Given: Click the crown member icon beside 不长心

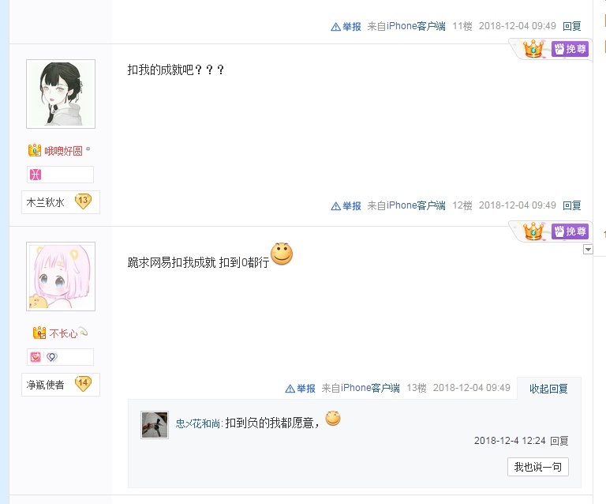Looking at the screenshot, I should [39, 333].
